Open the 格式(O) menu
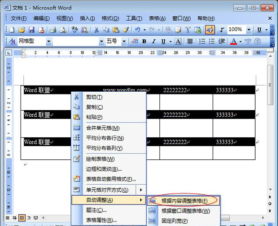The height and width of the screenshot is (226, 278). pyautogui.click(x=110, y=18)
